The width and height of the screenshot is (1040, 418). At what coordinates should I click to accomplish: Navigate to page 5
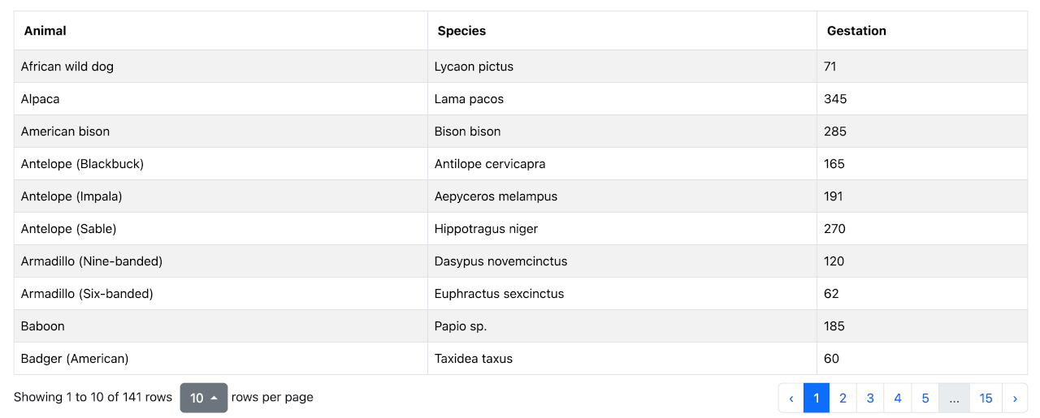[925, 398]
